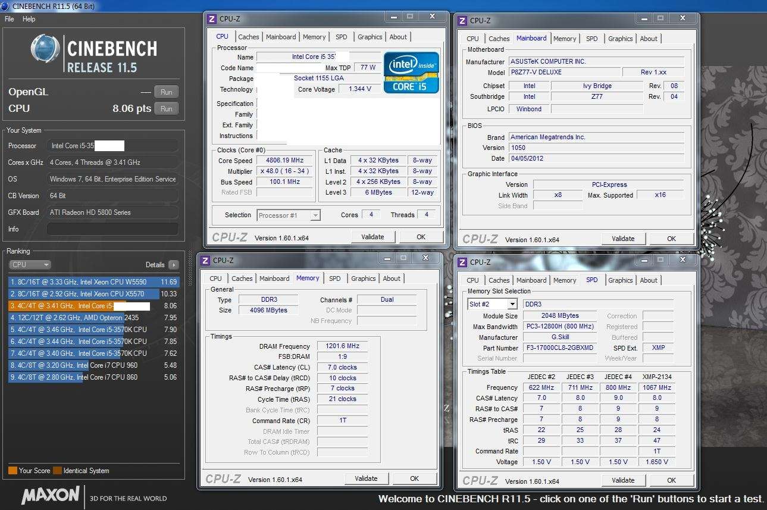Go to CPU tab in the SPD window

pyautogui.click(x=473, y=280)
